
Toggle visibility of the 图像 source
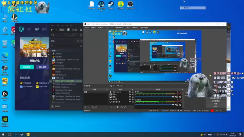click(x=130, y=97)
